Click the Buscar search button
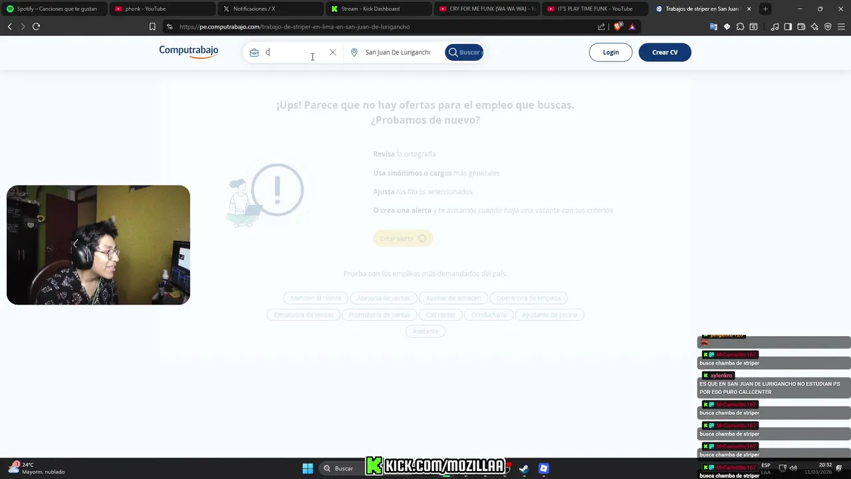This screenshot has width=851, height=479. (464, 53)
